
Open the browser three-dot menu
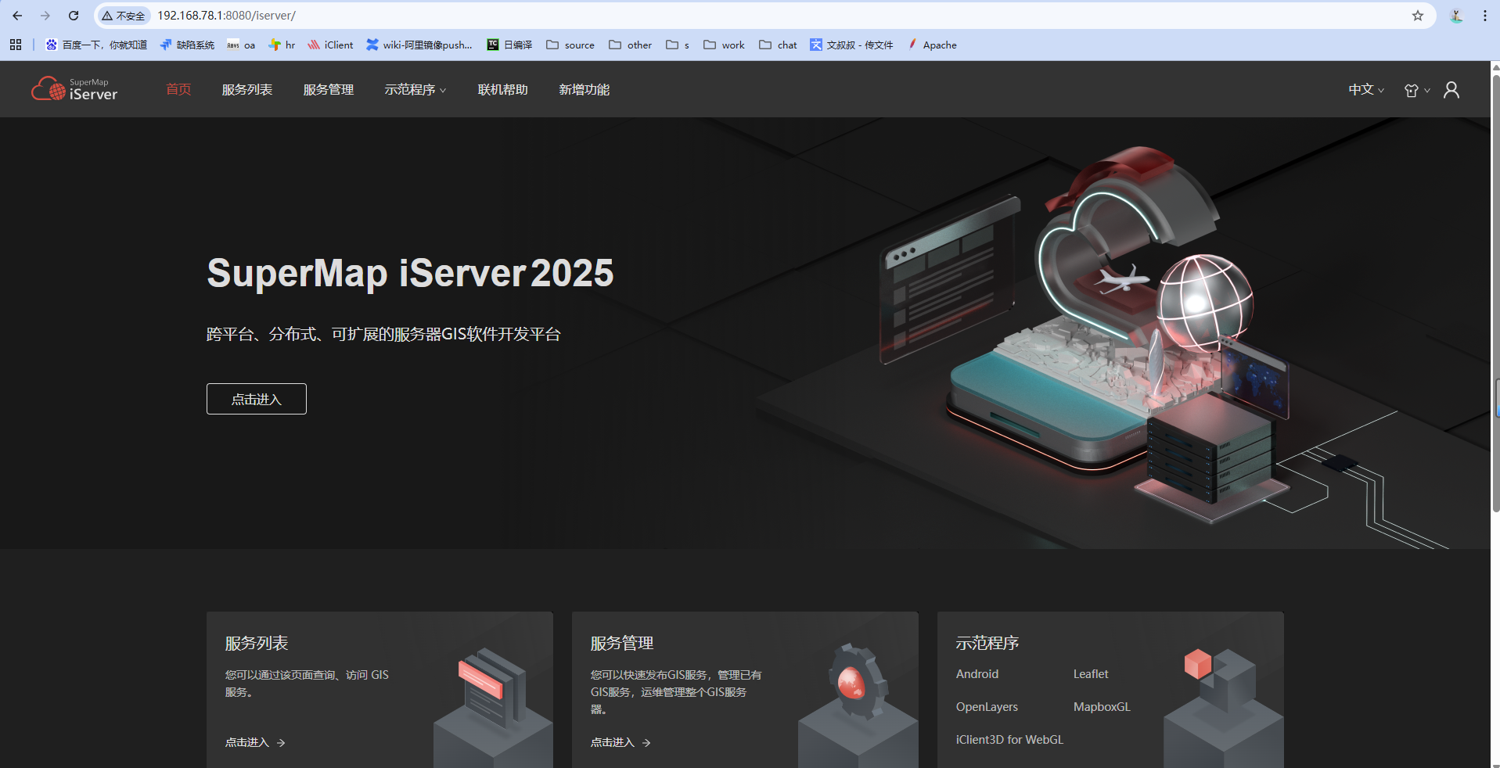pyautogui.click(x=1484, y=16)
